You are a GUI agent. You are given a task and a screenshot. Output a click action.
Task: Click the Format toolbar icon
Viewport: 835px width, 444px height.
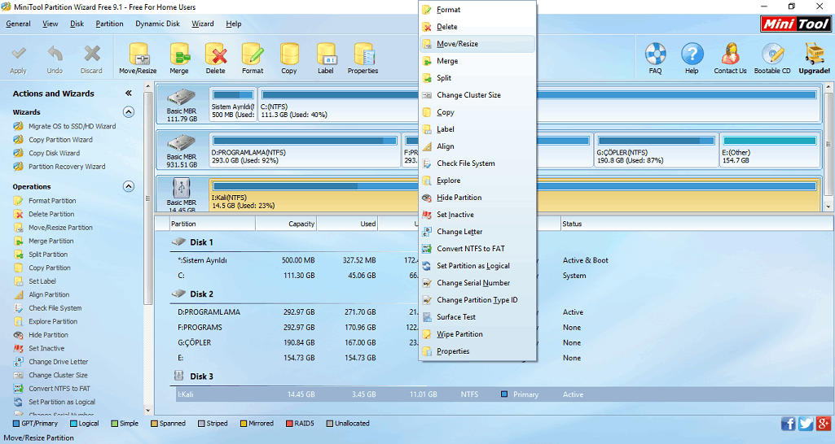tap(253, 58)
